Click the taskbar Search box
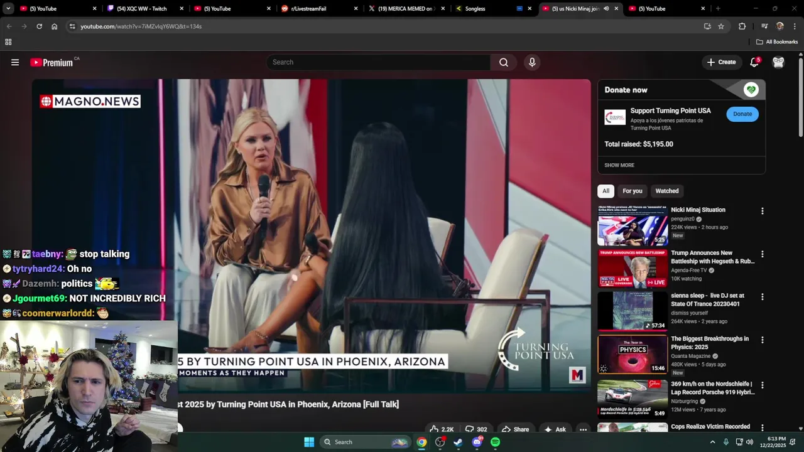Viewport: 804px width, 452px height. [366, 442]
